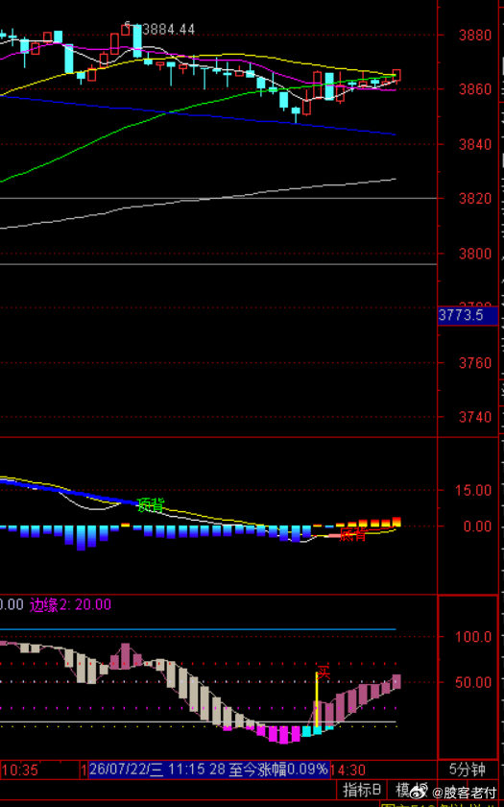Click the 买 buy signal marker

tap(323, 672)
